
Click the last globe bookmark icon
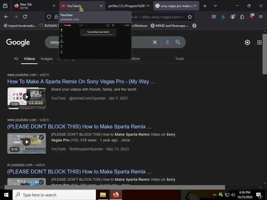pos(194,26)
